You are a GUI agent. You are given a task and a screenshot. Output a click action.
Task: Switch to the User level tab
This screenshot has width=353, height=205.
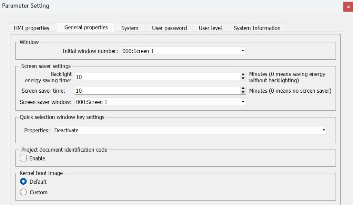pos(210,28)
